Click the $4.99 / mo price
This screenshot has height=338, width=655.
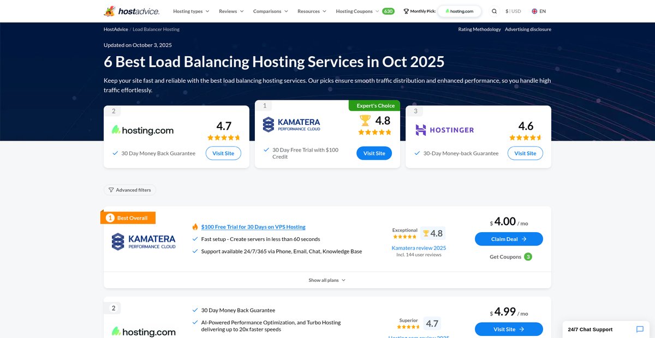coord(509,312)
